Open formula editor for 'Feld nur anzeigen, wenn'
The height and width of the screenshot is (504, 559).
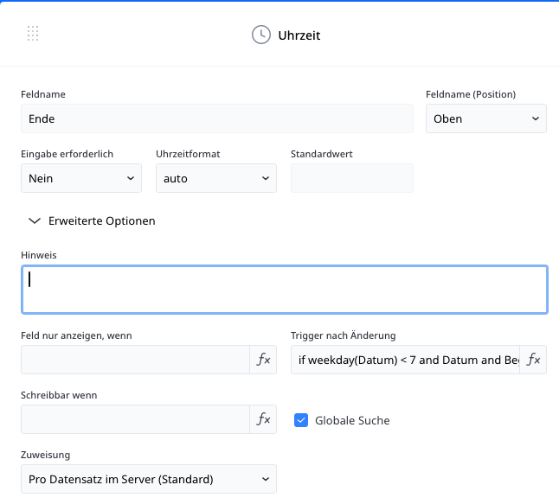(x=264, y=360)
